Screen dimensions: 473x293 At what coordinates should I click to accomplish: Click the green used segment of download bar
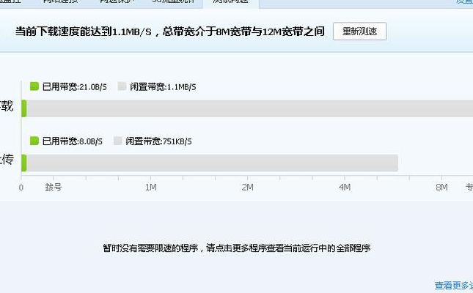point(24,108)
